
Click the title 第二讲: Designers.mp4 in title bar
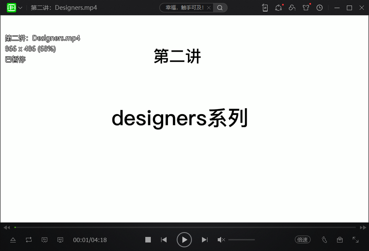point(64,8)
